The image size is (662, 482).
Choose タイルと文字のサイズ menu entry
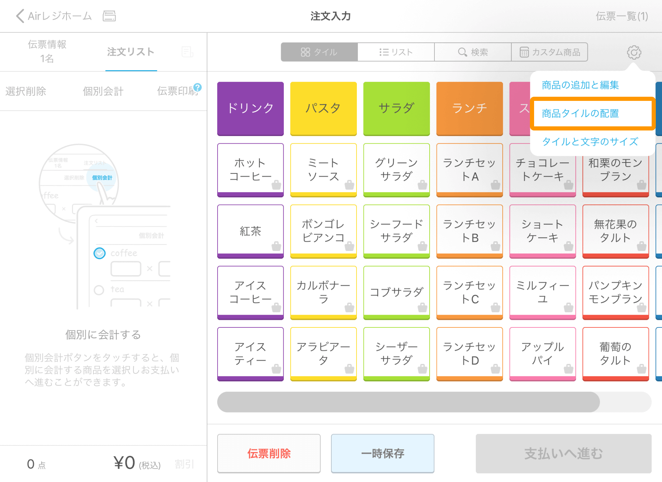coord(590,142)
